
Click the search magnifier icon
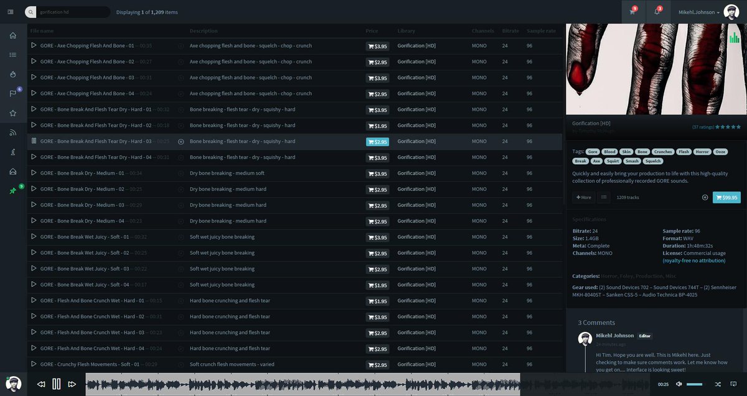[x=31, y=12]
